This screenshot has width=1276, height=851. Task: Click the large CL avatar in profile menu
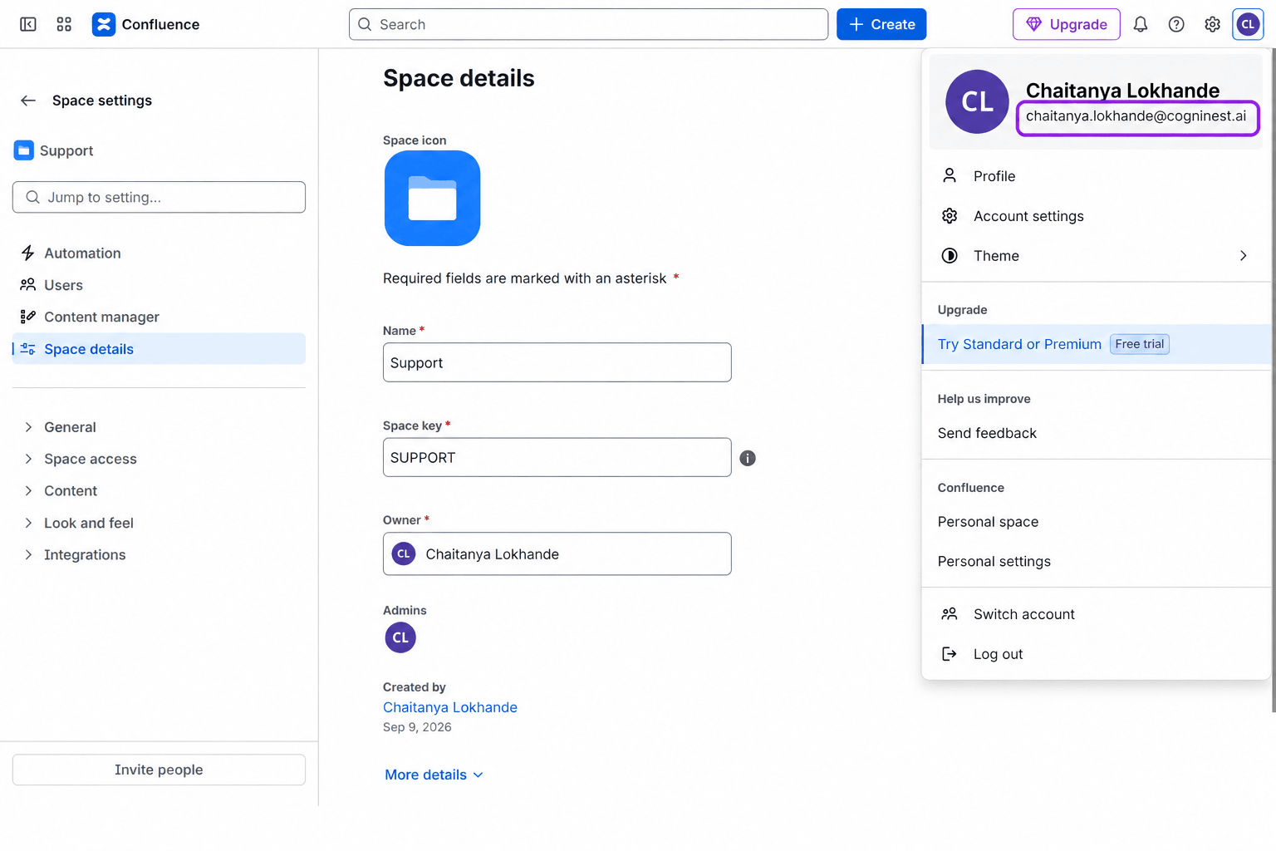pyautogui.click(x=977, y=101)
